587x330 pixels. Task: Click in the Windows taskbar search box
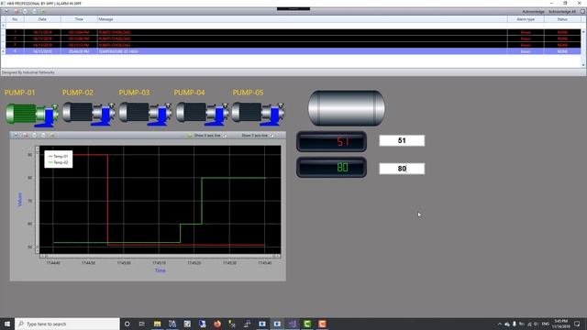point(67,324)
